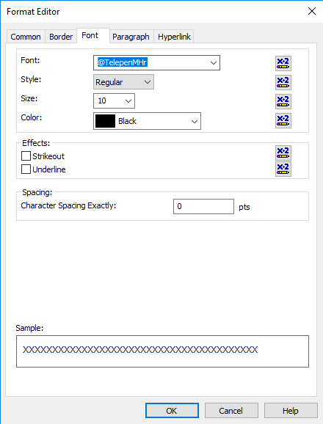The width and height of the screenshot is (323, 424).
Task: Open the Color dropdown showing Black
Action: [x=147, y=121]
